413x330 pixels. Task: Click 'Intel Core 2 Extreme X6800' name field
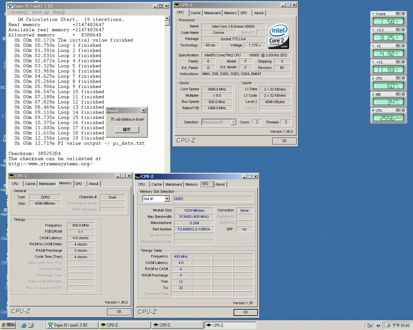point(233,26)
